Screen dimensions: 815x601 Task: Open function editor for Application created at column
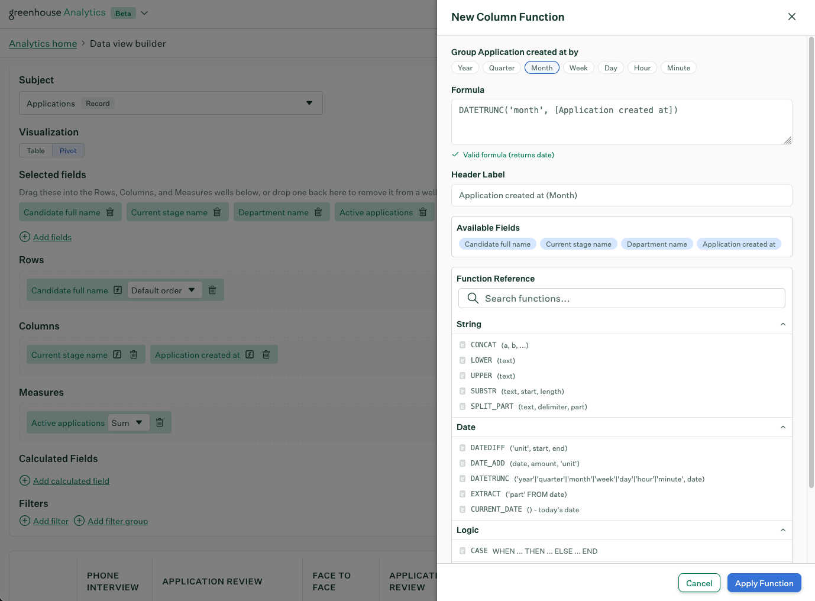coord(250,354)
